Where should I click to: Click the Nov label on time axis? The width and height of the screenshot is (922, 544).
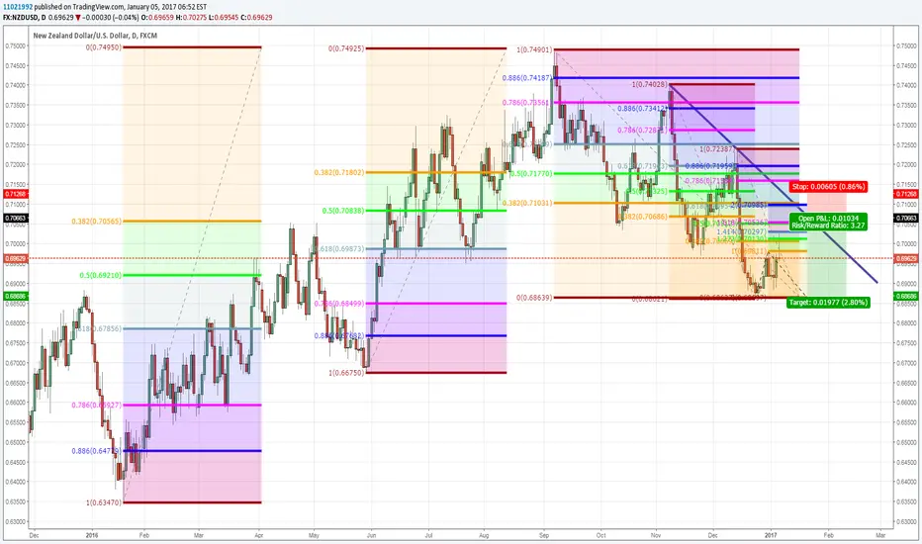pos(656,536)
